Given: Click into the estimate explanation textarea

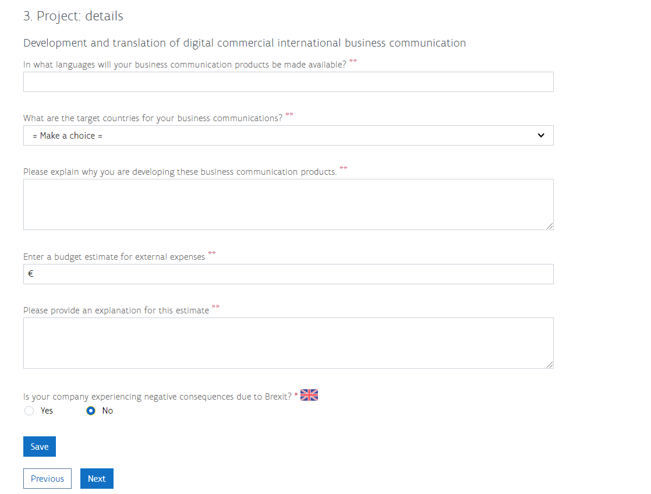Looking at the screenshot, I should pyautogui.click(x=288, y=343).
